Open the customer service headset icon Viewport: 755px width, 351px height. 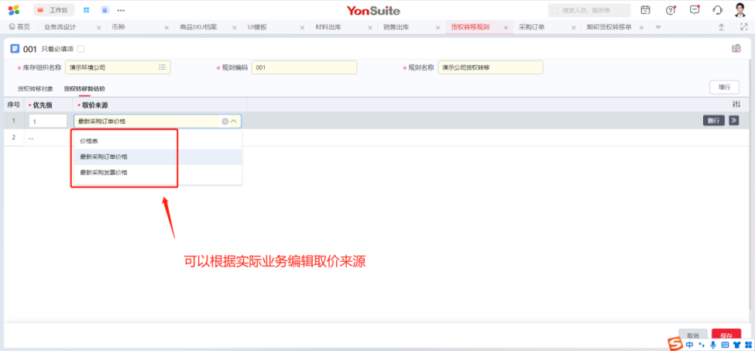717,10
